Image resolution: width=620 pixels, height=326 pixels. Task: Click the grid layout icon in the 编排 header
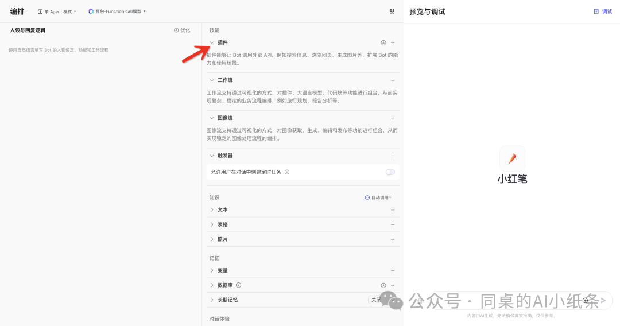coord(392,11)
